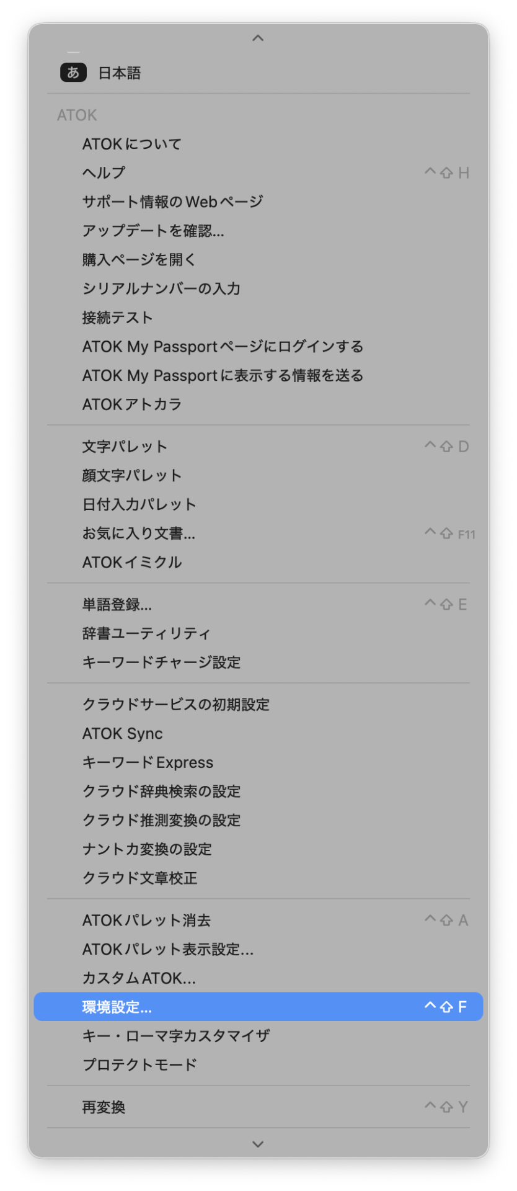Open シリアルナンバーの入力 item
The width and height of the screenshot is (517, 1191).
(258, 288)
